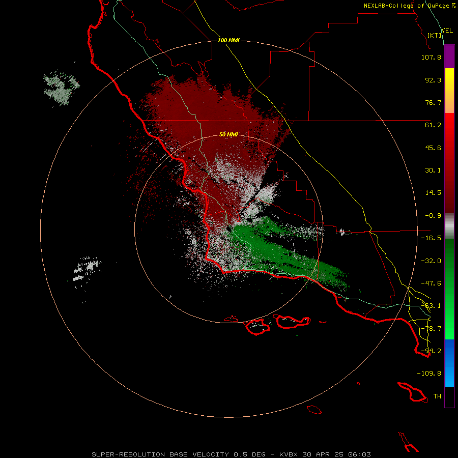Screen dimensions: 458x458
Task: Select the 50 NMI range ring label
Action: point(228,134)
